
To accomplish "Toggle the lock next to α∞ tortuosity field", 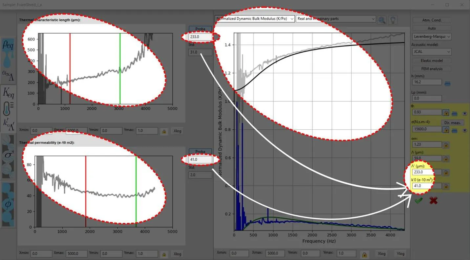I will click(x=446, y=145).
